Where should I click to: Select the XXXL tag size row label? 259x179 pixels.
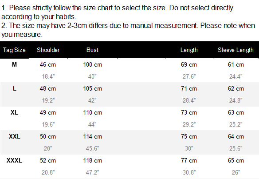click(14, 160)
